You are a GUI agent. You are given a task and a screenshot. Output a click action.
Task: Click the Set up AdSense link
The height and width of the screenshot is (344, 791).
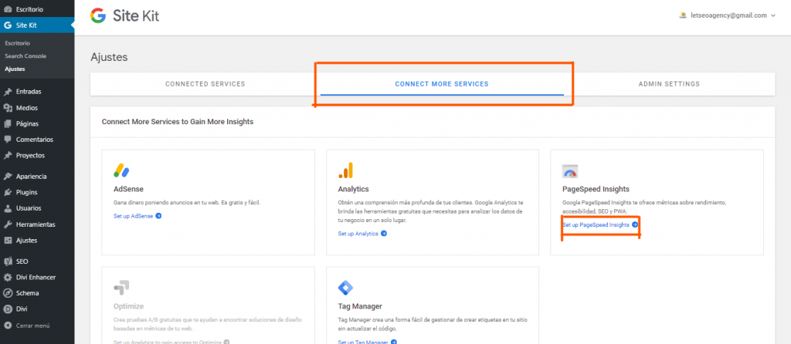(x=133, y=216)
